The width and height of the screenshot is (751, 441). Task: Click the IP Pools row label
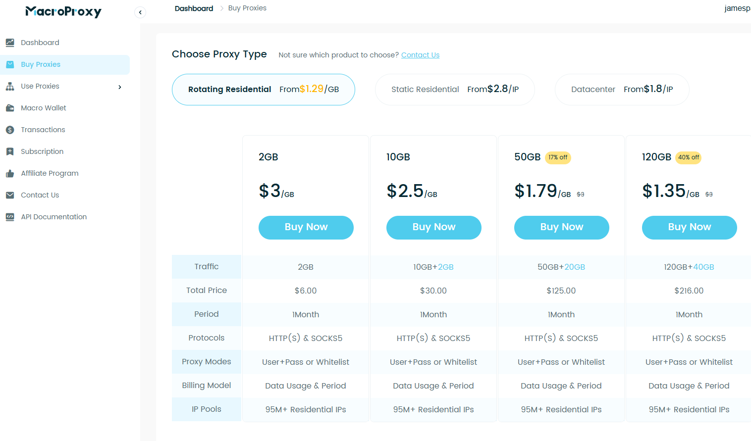(207, 409)
